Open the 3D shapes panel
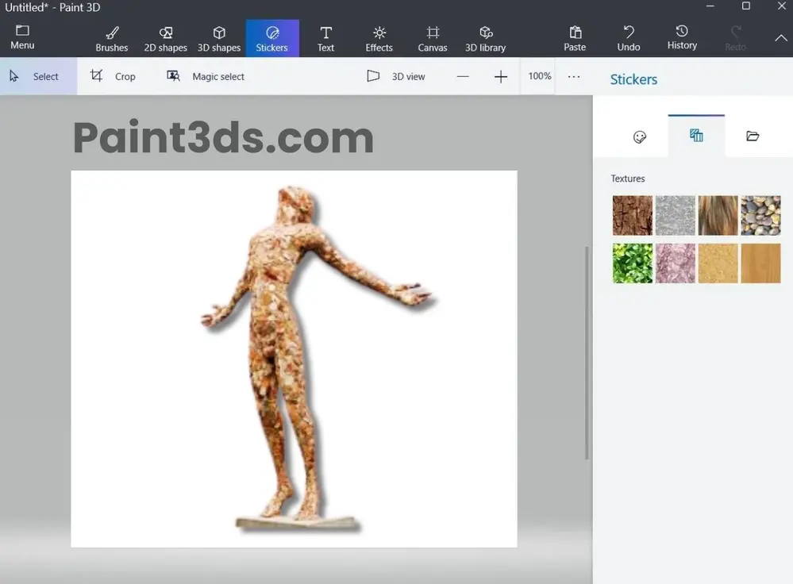Screen dimensions: 793x584 (x=219, y=37)
